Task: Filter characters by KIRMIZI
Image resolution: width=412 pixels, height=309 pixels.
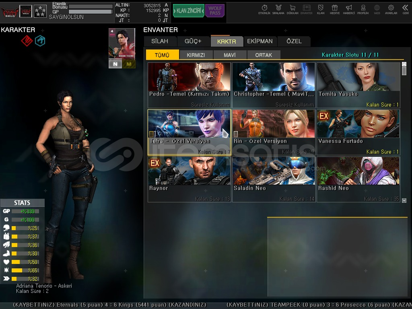Action: (x=196, y=55)
